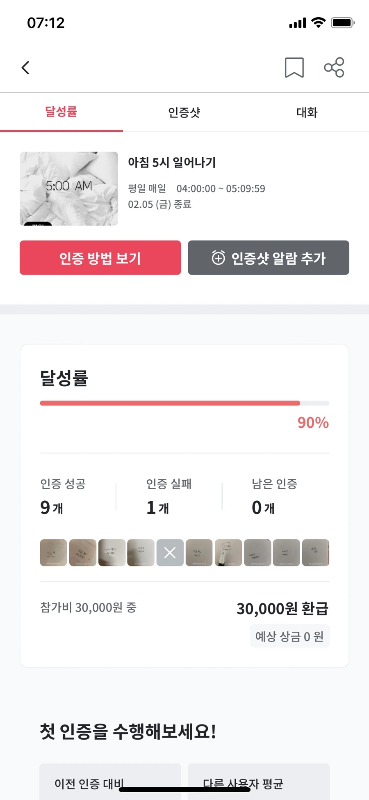Go to the 대화 tab
Screen dimensions: 369x800
click(307, 112)
